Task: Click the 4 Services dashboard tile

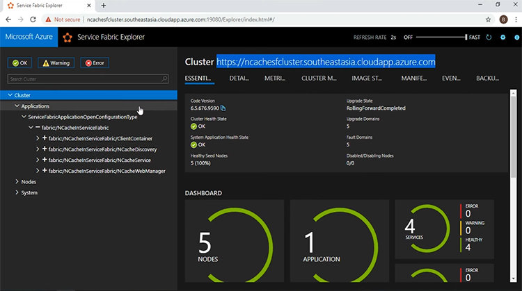Action: tap(445, 229)
